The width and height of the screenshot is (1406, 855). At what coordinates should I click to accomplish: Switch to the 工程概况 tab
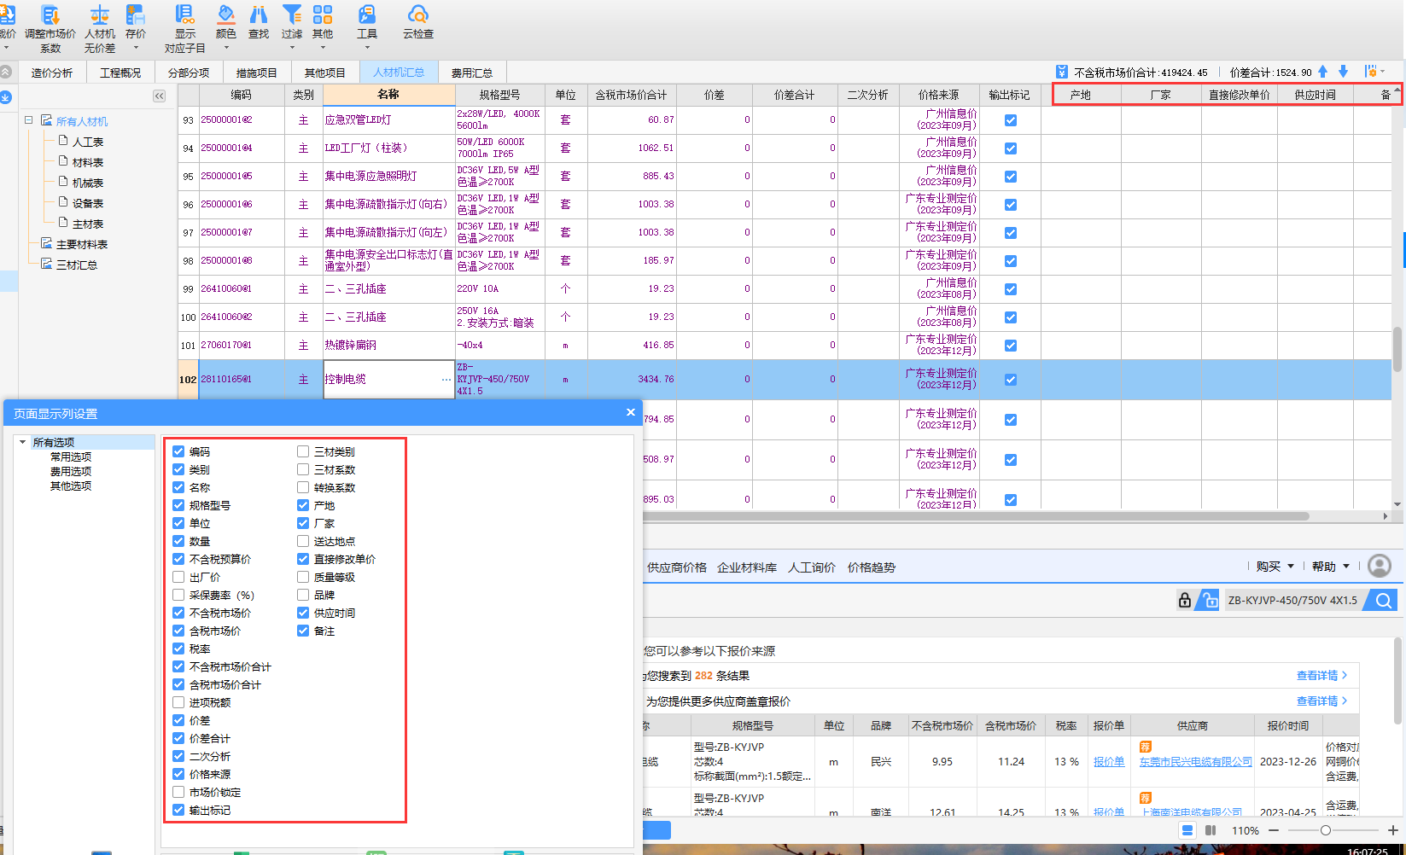(120, 73)
